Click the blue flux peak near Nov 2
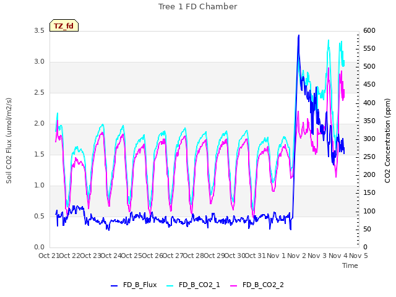Image resolution: width=396 pixels, height=297 pixels. [x=299, y=36]
